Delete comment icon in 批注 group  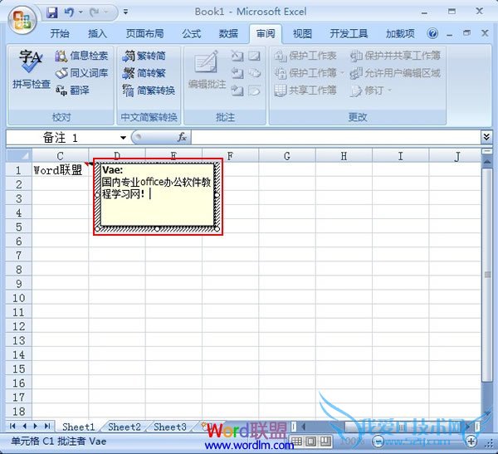(237, 56)
